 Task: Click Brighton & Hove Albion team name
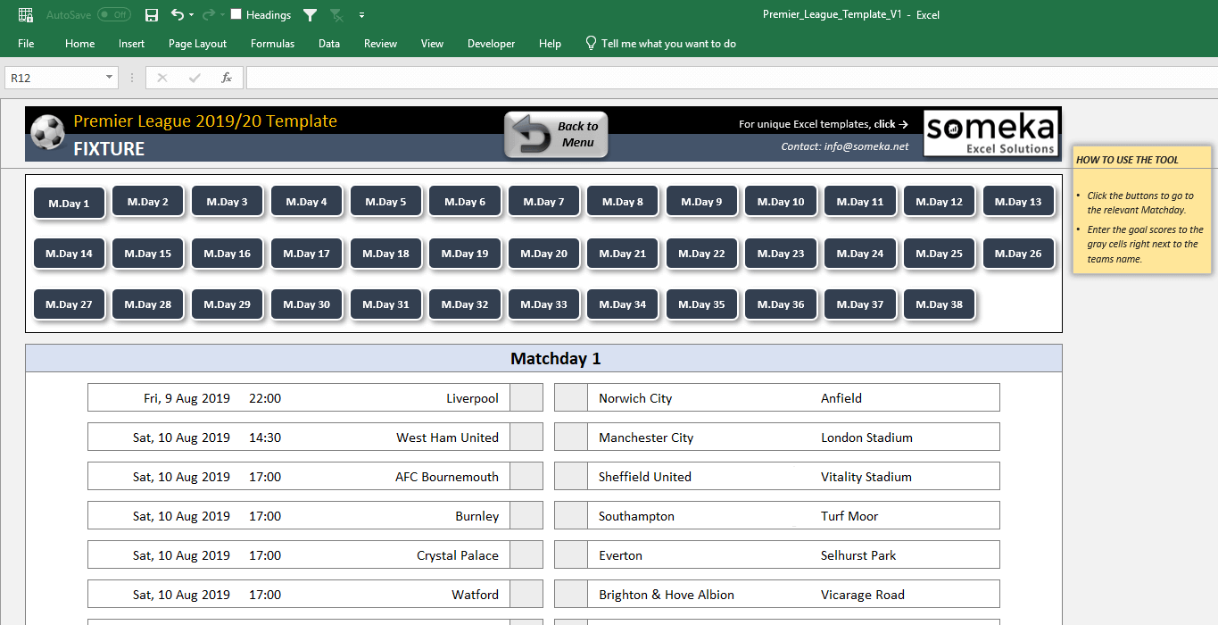coord(667,595)
